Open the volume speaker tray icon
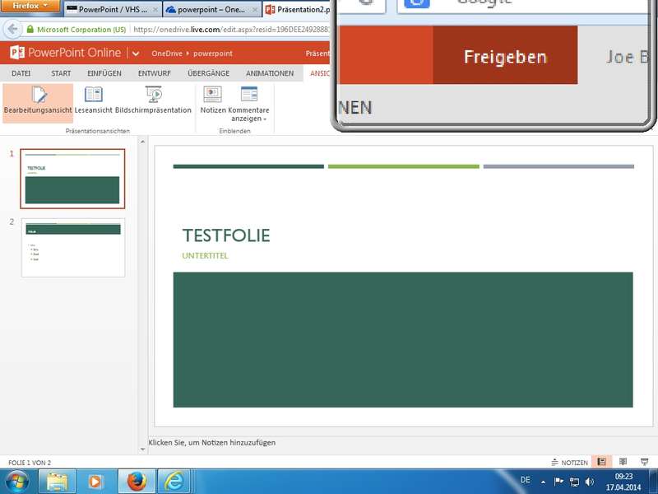Viewport: 658px width, 494px height. point(590,482)
